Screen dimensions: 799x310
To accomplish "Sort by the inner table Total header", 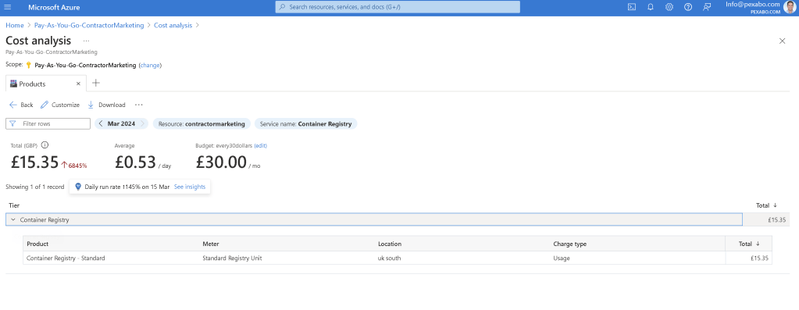I will coord(749,244).
